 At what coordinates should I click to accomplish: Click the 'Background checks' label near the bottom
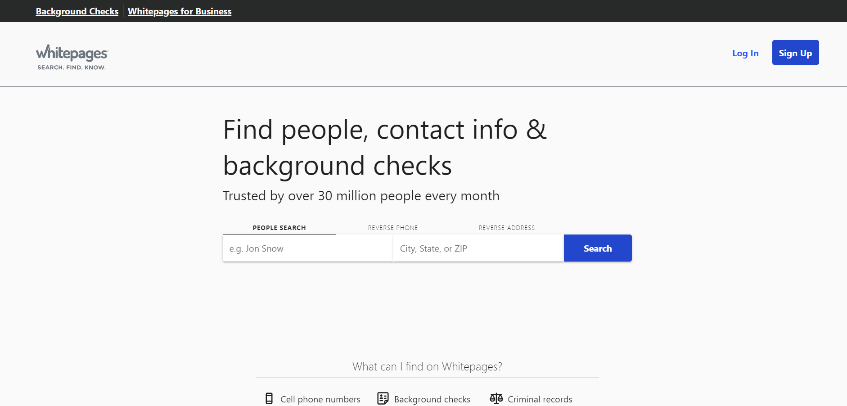coord(432,399)
